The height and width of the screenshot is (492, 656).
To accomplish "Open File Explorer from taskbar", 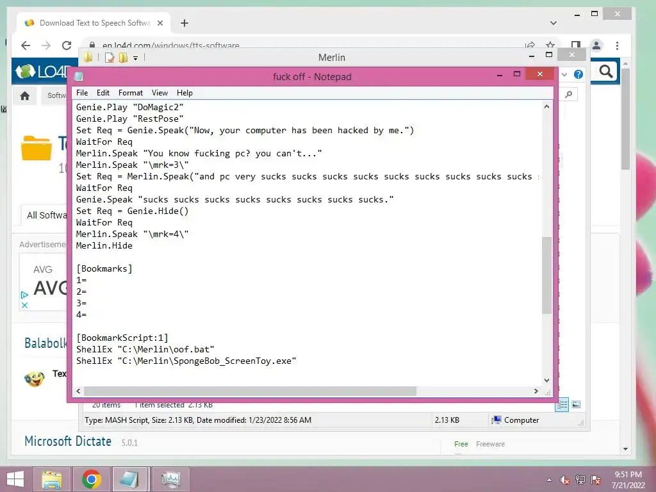I will 51,479.
